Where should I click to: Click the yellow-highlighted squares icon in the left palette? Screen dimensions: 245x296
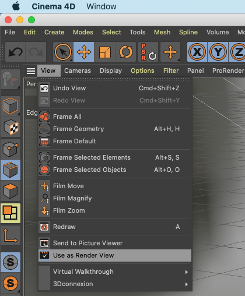pos(10,213)
